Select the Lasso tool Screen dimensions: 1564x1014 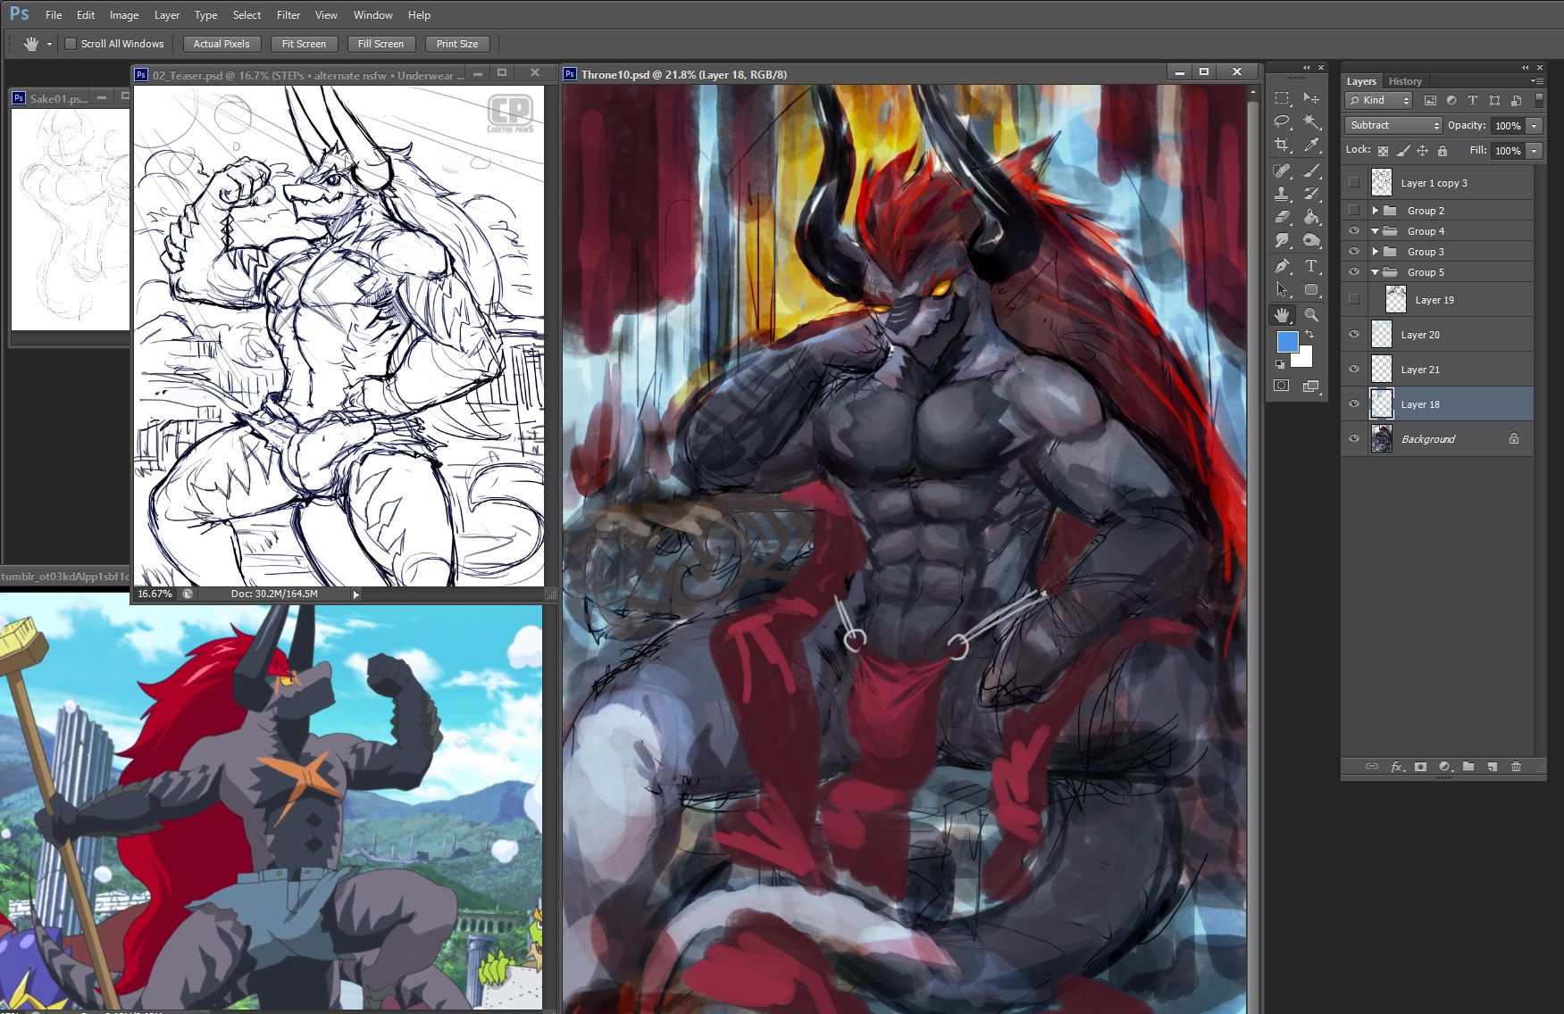[x=1282, y=121]
